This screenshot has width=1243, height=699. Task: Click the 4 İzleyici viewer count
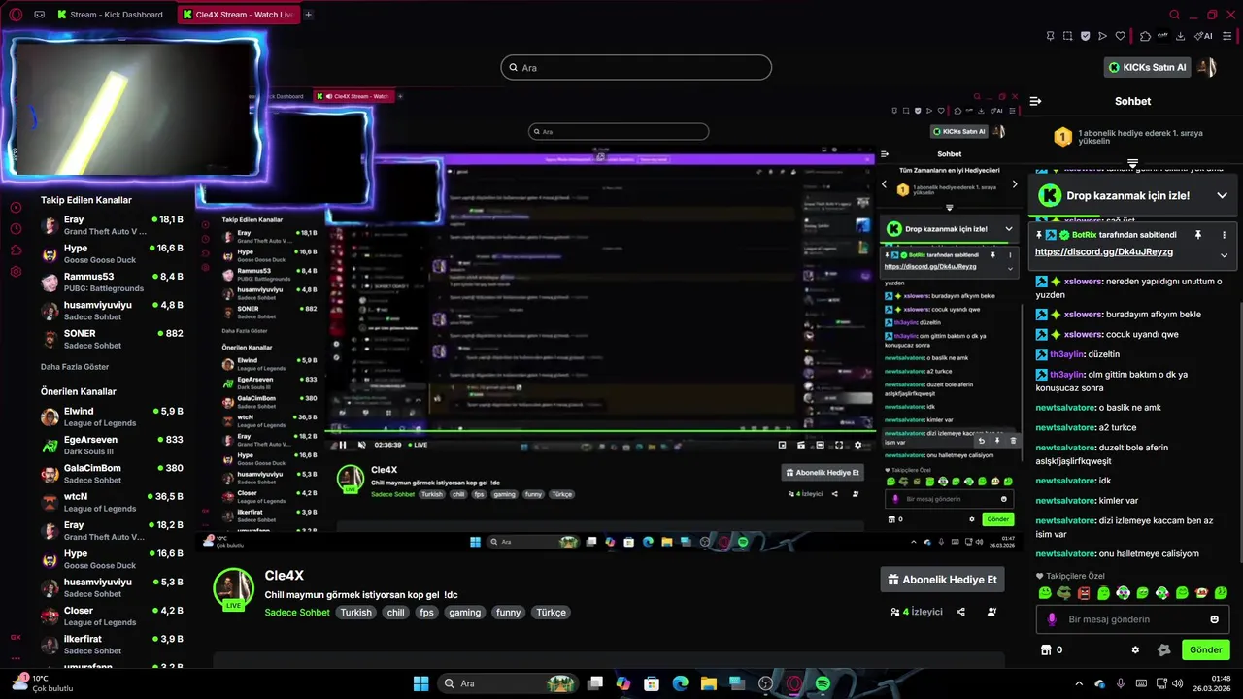click(x=917, y=612)
